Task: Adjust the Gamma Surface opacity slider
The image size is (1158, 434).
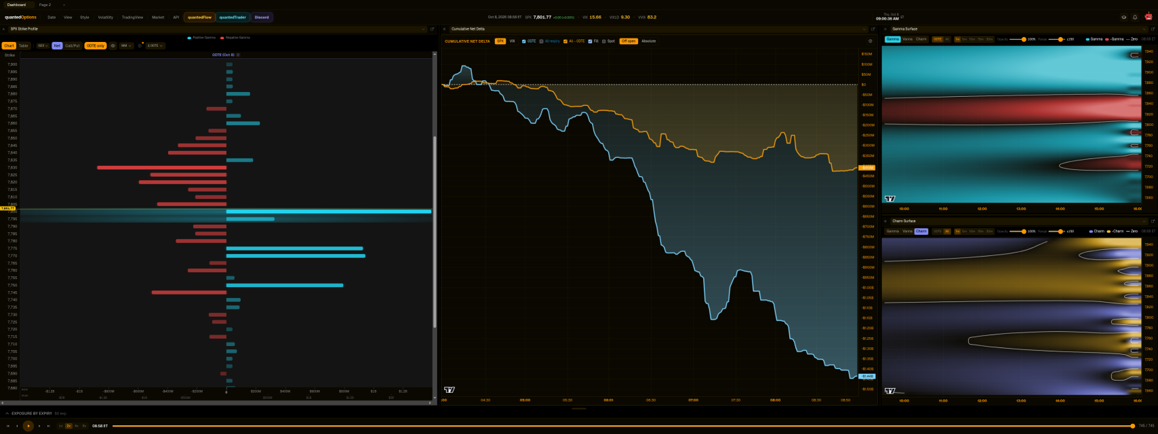Action: pos(1017,39)
